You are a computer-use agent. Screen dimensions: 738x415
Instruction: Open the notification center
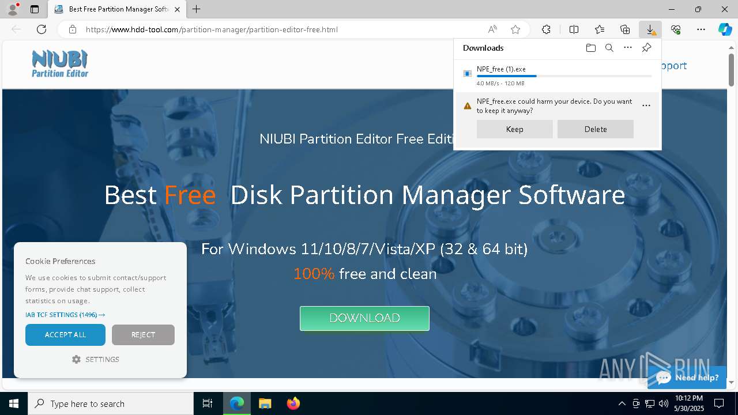719,403
